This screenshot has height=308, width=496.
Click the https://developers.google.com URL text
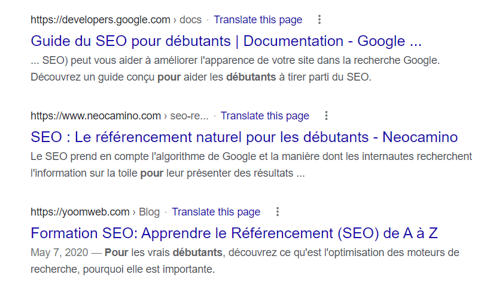point(101,20)
